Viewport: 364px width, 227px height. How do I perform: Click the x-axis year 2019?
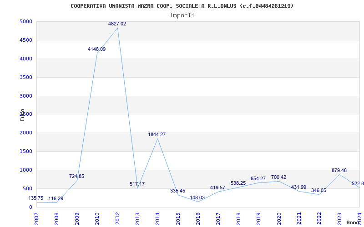pyautogui.click(x=258, y=218)
